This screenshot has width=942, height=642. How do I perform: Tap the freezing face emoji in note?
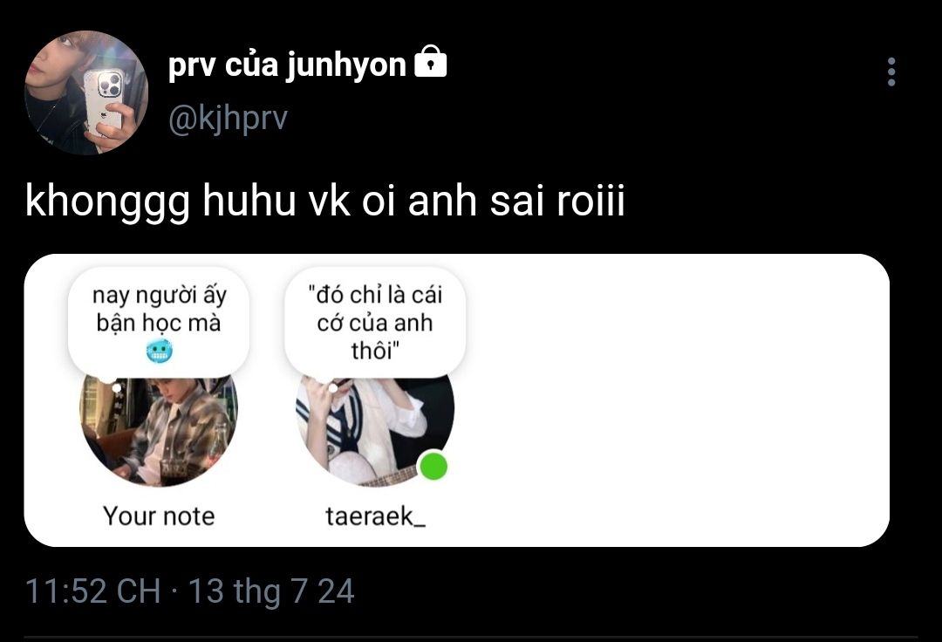[x=159, y=352]
